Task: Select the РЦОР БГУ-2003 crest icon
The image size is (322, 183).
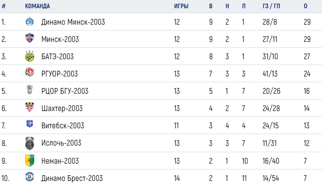Action: [x=30, y=90]
